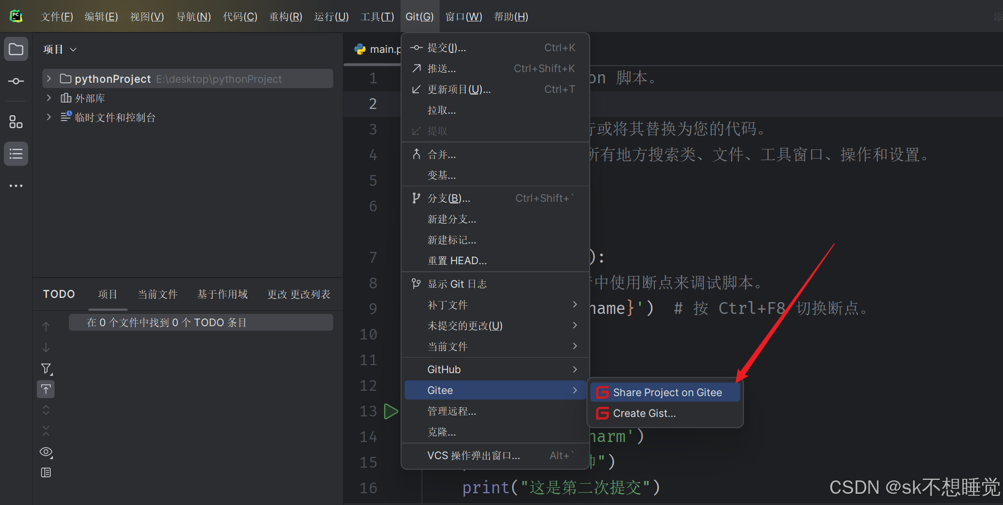Choose Merge (合并) in Git menu

pos(495,154)
